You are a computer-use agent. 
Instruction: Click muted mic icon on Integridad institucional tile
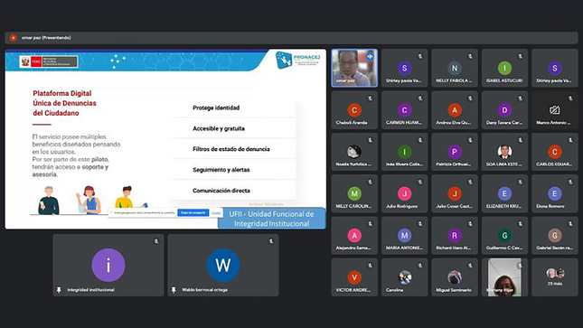[x=156, y=241]
